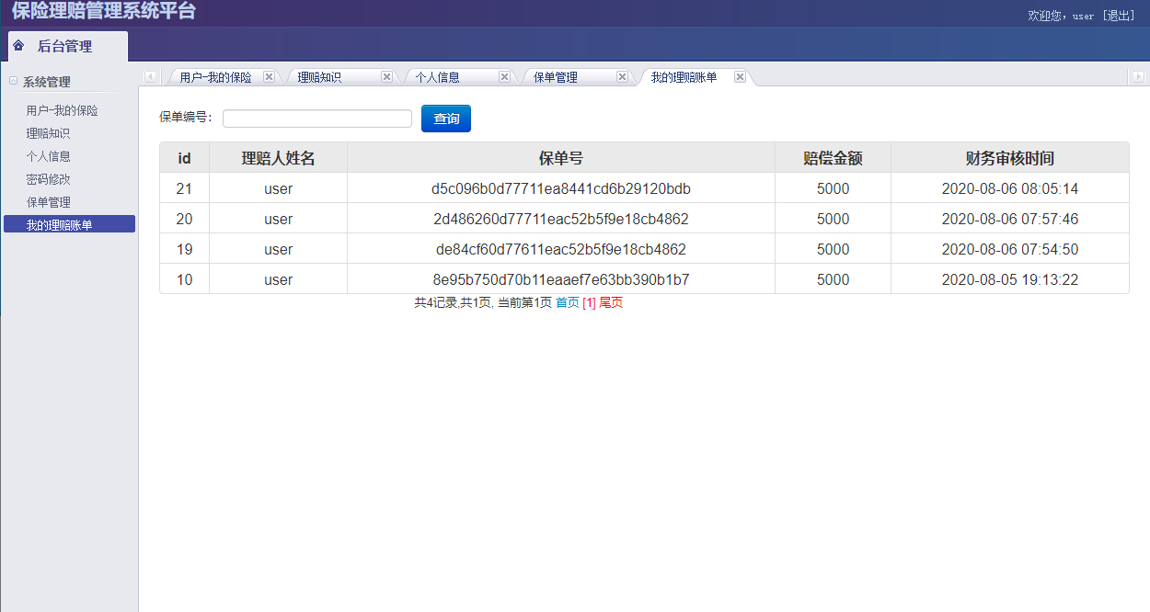The image size is (1150, 612).
Task: Close the 保单管理 tab
Action: tap(622, 77)
